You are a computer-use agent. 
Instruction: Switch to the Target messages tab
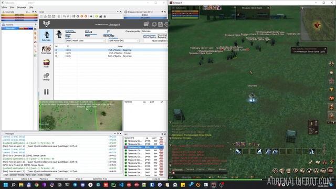coord(47,175)
